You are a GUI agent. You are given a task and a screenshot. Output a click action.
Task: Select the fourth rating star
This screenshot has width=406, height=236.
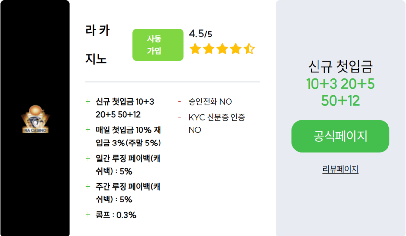tap(235, 49)
